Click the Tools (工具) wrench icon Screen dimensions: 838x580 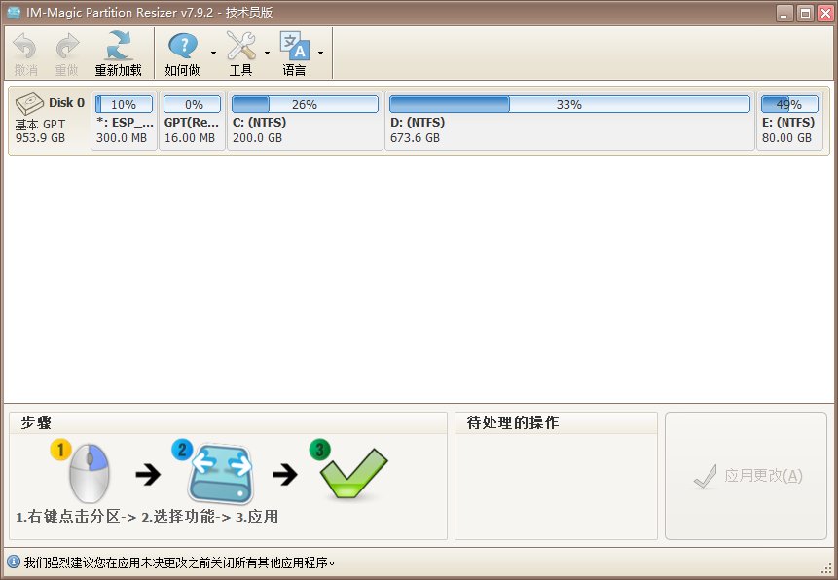click(x=241, y=46)
